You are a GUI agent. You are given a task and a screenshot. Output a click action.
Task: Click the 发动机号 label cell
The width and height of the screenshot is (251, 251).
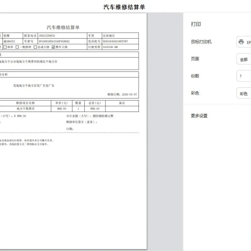pos(94,41)
